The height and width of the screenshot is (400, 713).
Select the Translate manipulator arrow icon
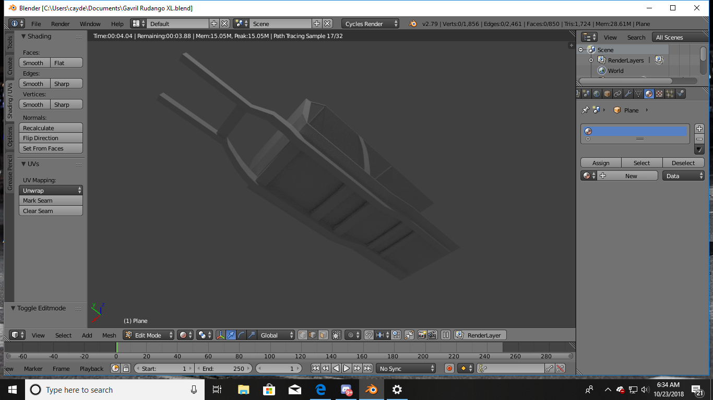[231, 335]
